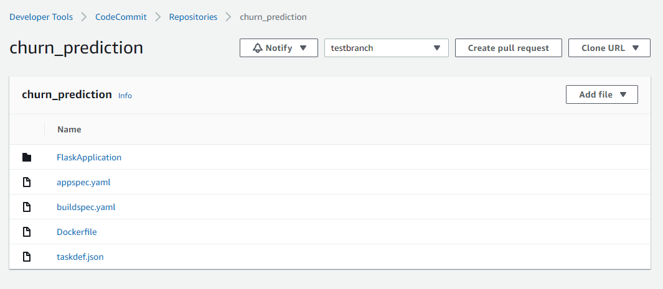
Task: Open the testbranch branch selector
Action: 386,48
